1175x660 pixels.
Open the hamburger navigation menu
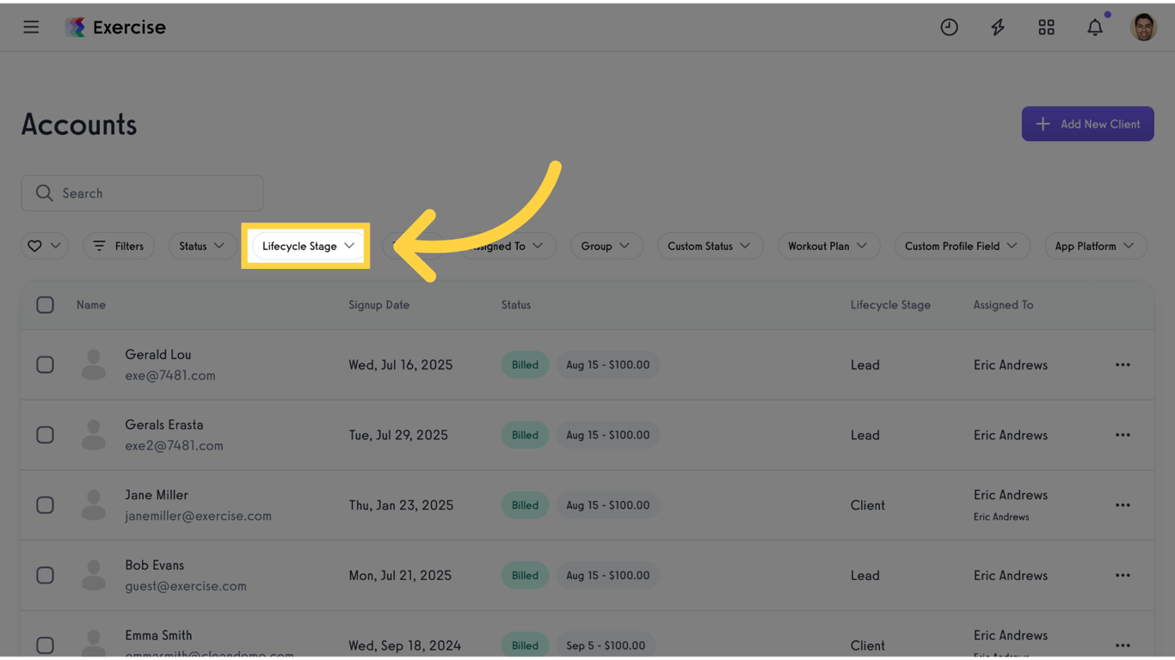[31, 27]
